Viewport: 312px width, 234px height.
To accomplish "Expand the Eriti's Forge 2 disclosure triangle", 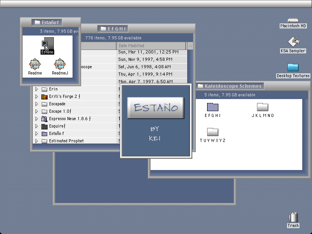I will [37, 96].
